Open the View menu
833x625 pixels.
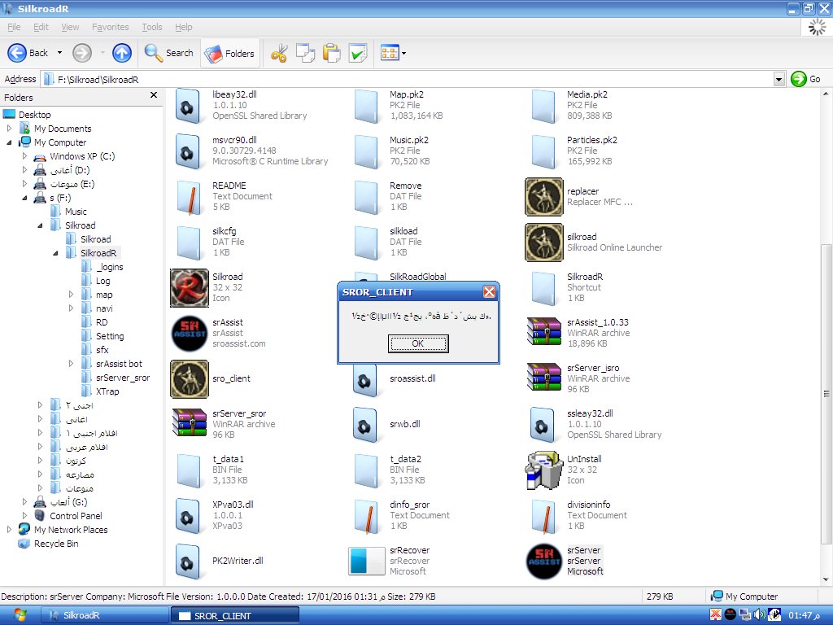pos(70,27)
